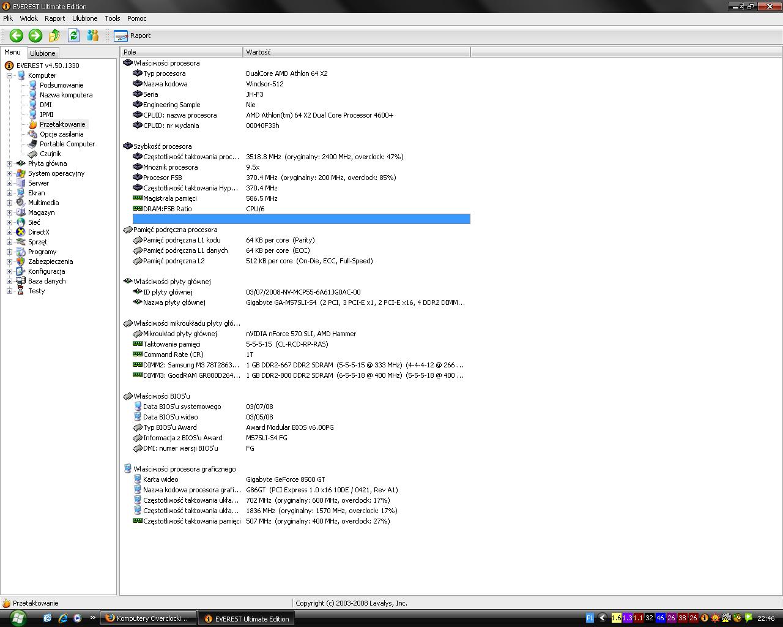This screenshot has width=783, height=627.
Task: Open Internet Explorer quick launch icon
Action: tap(62, 618)
